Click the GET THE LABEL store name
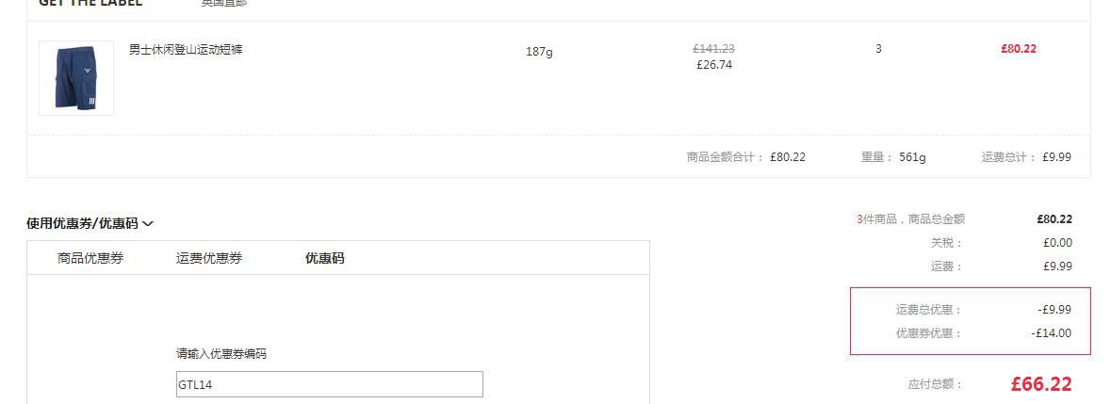The image size is (1111, 404). [90, 3]
